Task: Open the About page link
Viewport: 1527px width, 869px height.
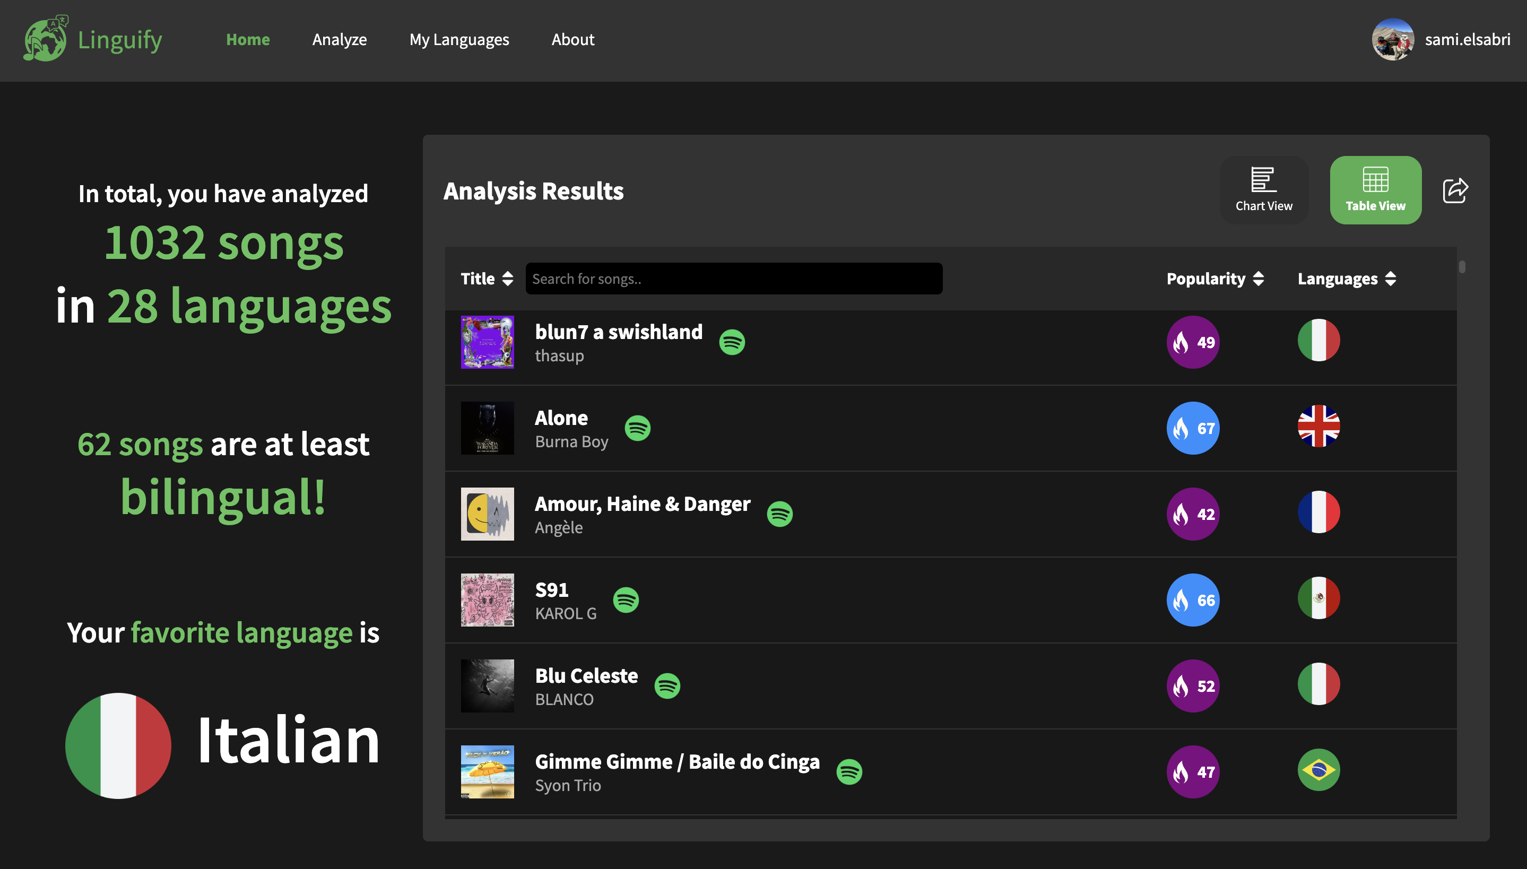Action: 572,39
